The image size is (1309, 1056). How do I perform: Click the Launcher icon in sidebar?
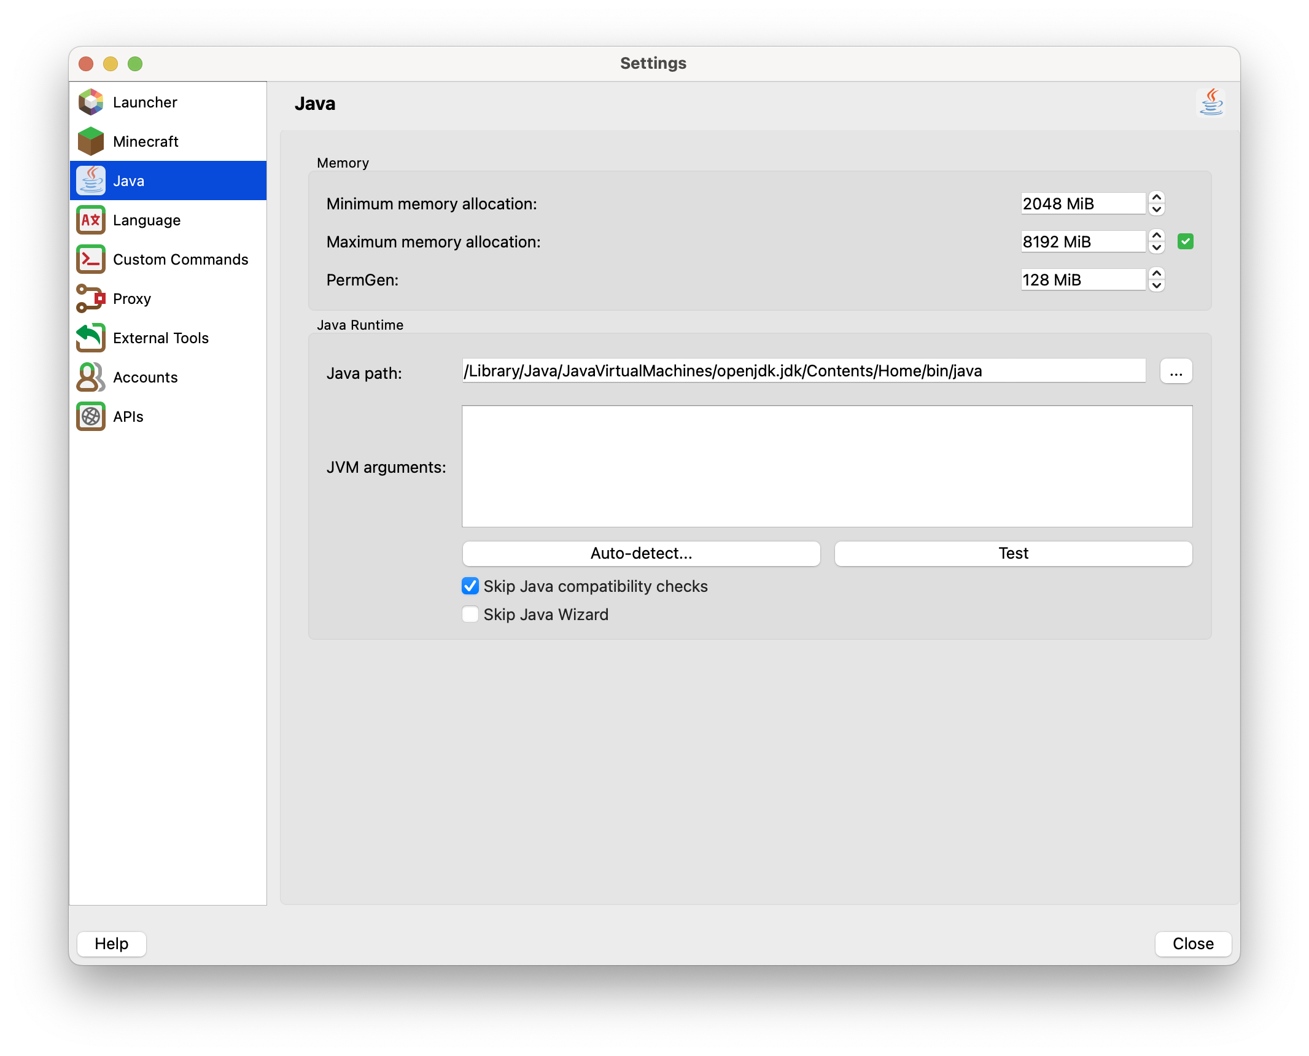click(x=91, y=102)
